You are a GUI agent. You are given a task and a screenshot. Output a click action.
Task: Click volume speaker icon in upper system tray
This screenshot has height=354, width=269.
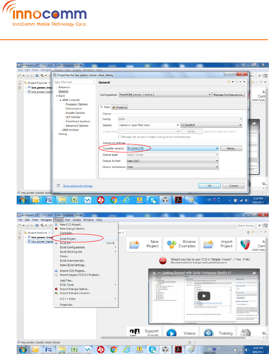pyautogui.click(x=247, y=200)
